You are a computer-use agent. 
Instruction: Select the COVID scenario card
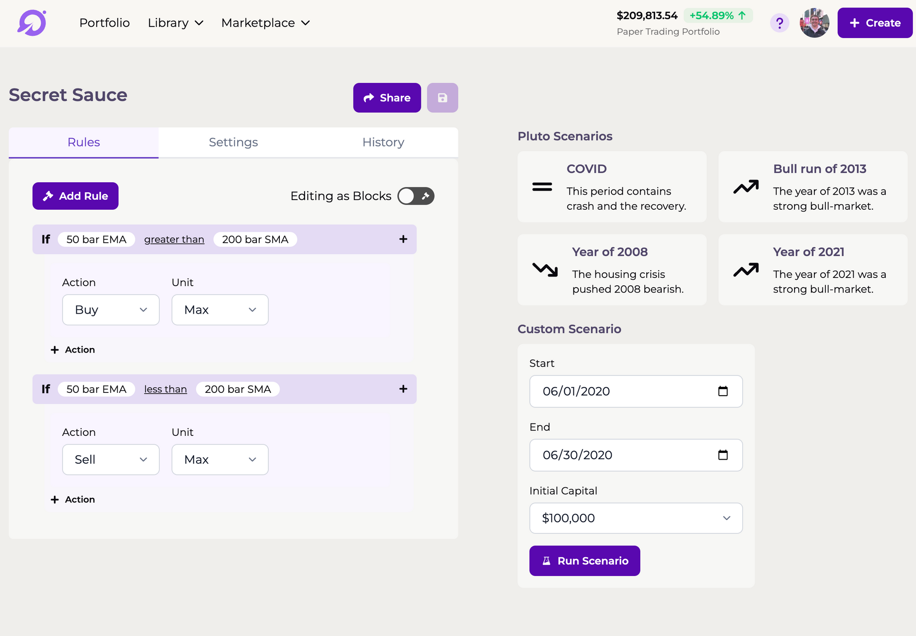611,187
